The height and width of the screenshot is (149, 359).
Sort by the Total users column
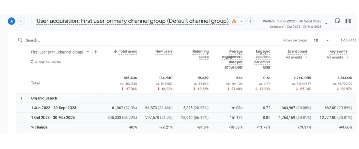click(126, 52)
